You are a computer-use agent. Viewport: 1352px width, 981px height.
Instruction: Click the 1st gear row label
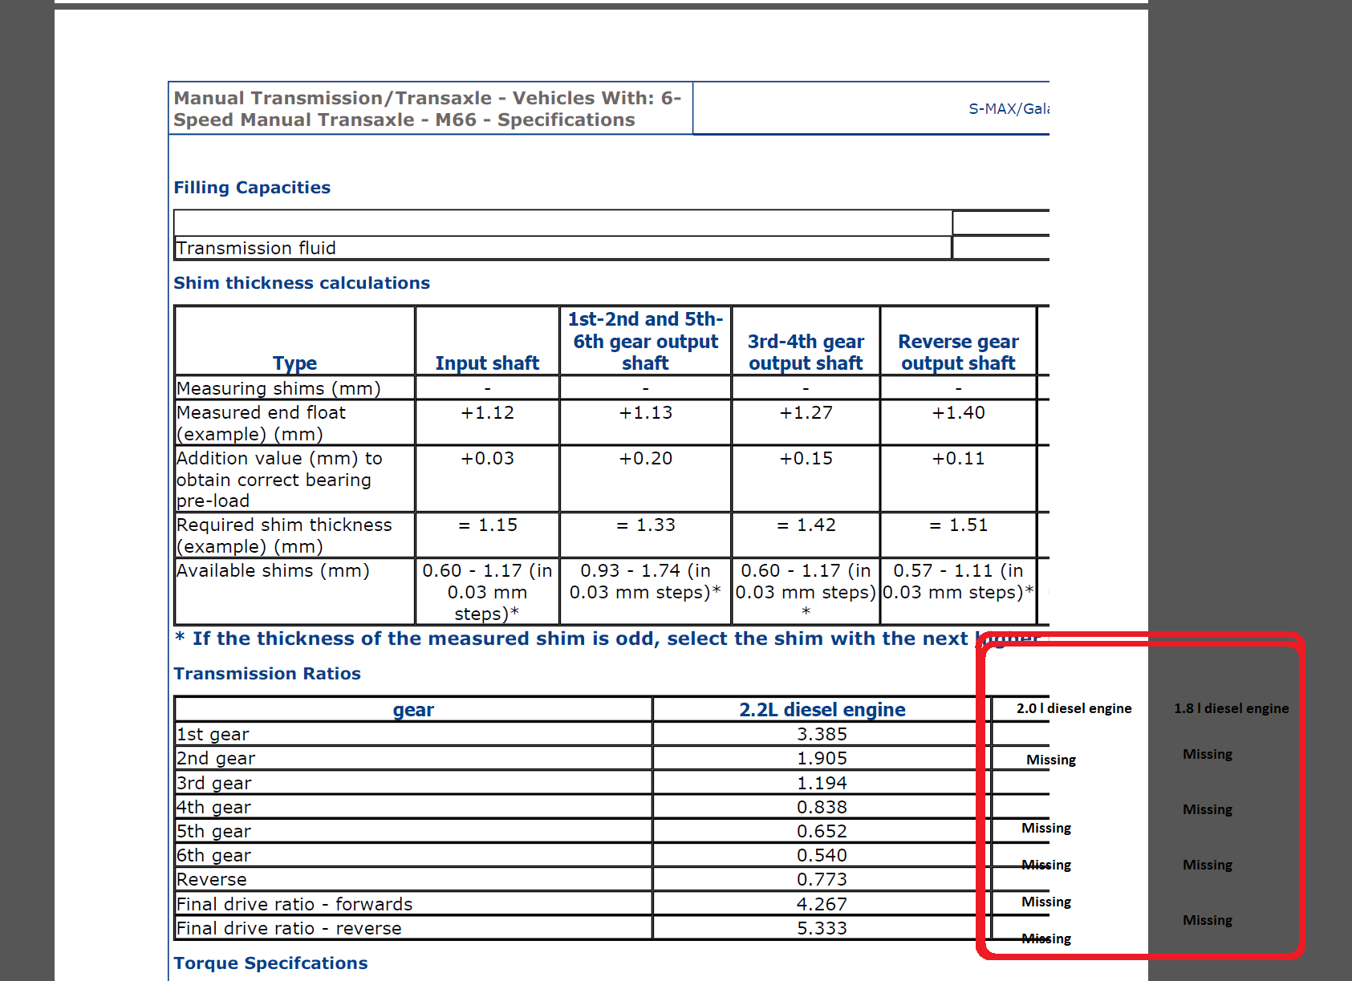(x=213, y=735)
